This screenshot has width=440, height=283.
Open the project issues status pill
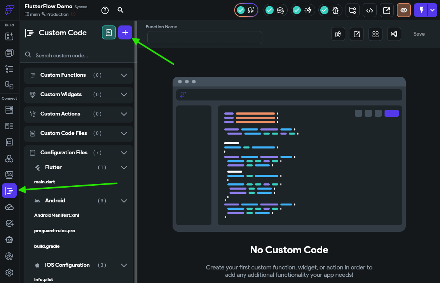pyautogui.click(x=246, y=10)
